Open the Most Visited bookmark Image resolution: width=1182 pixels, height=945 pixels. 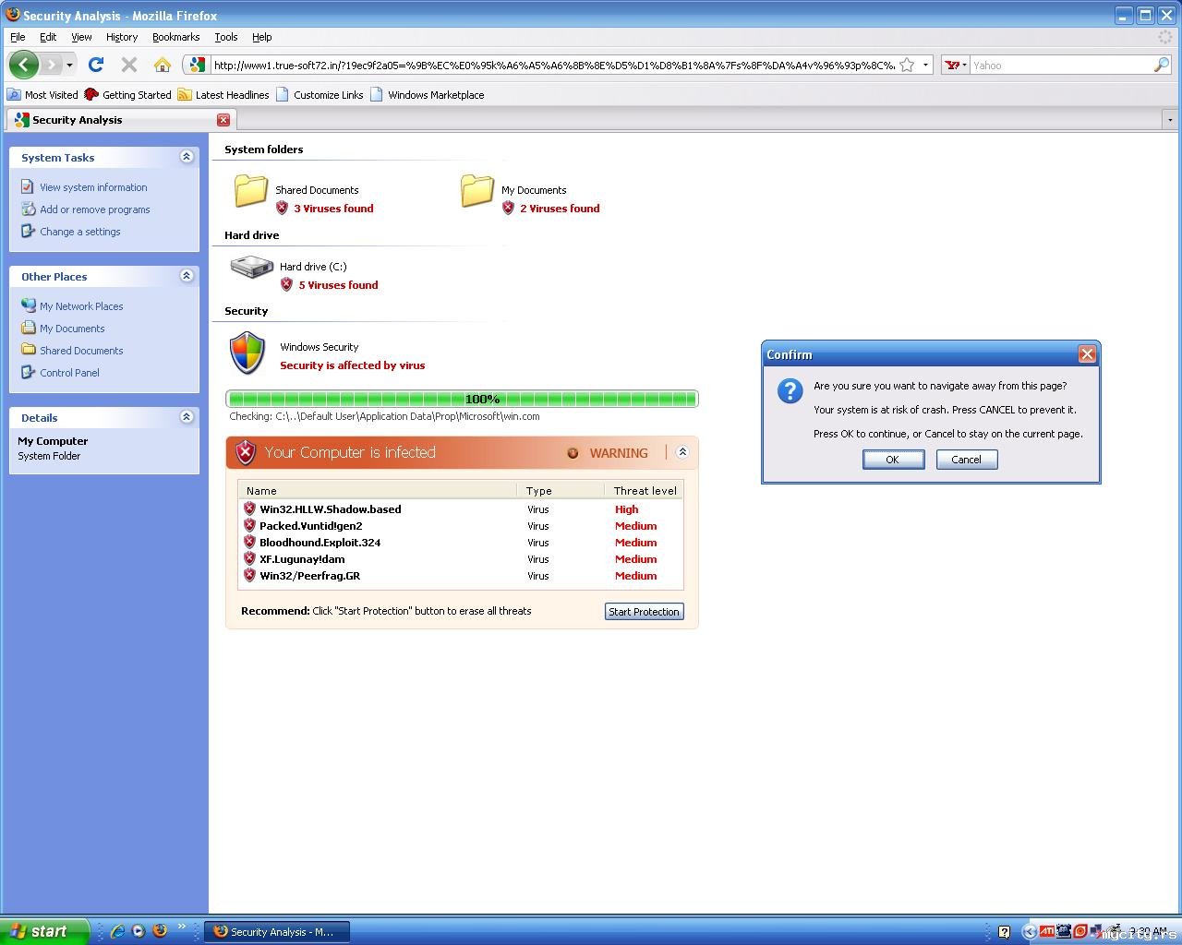43,94
